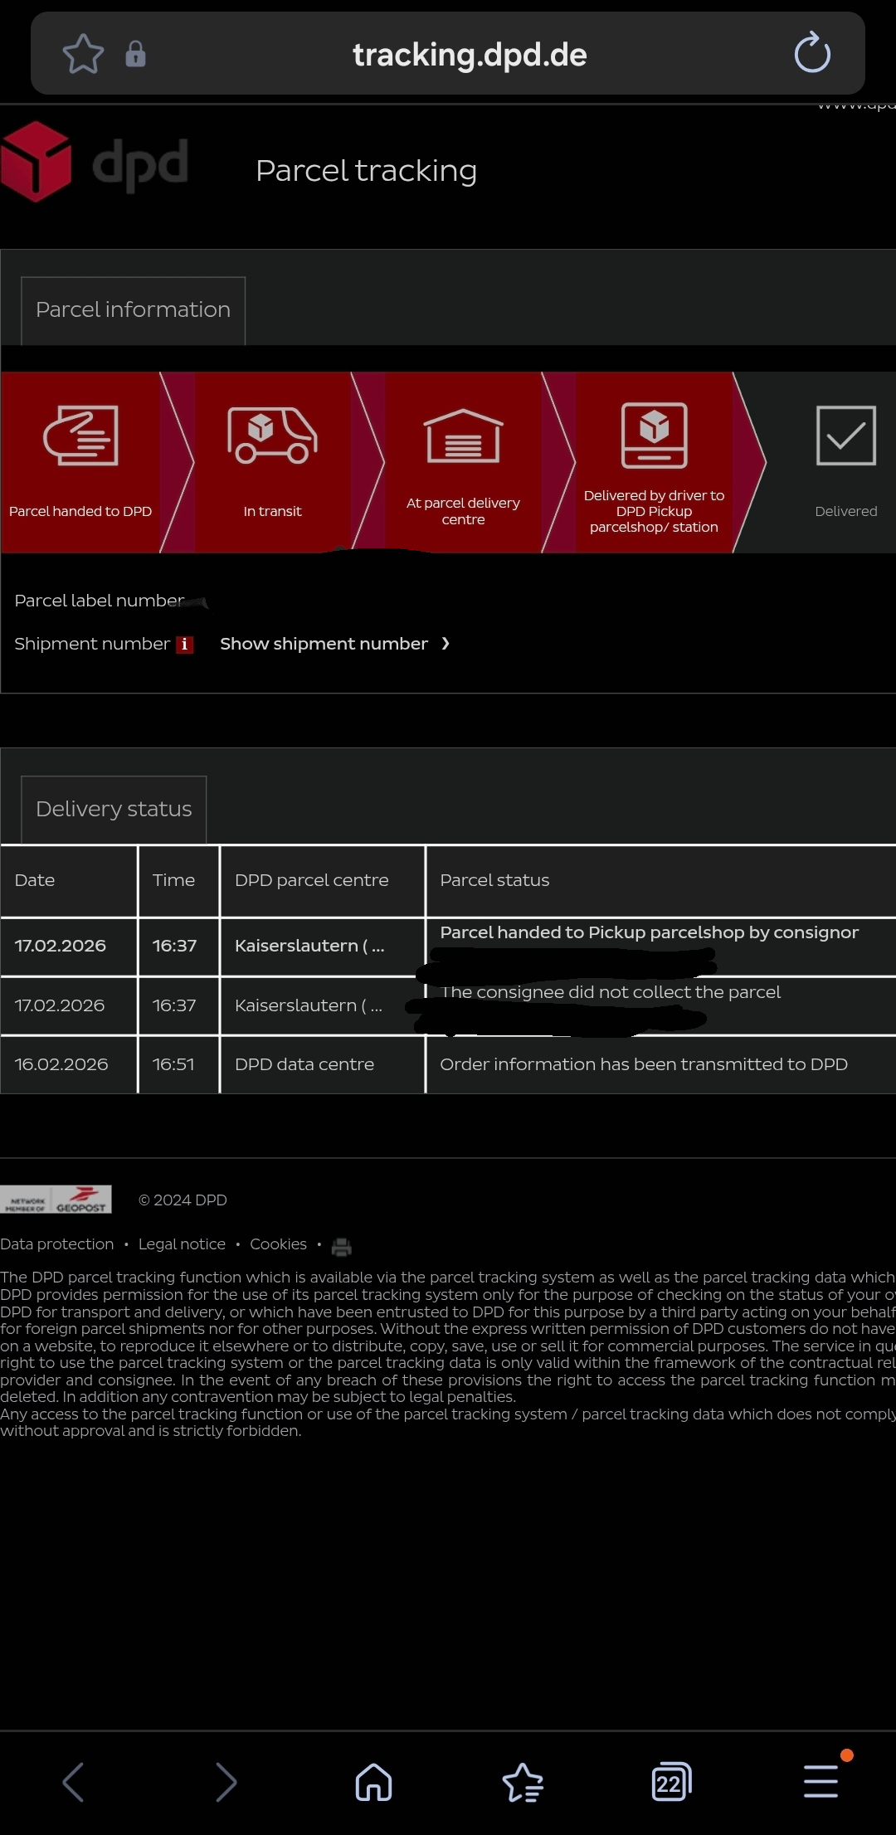Open the Data protection link
This screenshot has width=896, height=1835.
coord(57,1244)
